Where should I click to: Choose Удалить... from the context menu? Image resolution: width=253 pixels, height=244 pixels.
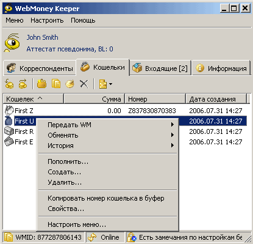click(108, 182)
